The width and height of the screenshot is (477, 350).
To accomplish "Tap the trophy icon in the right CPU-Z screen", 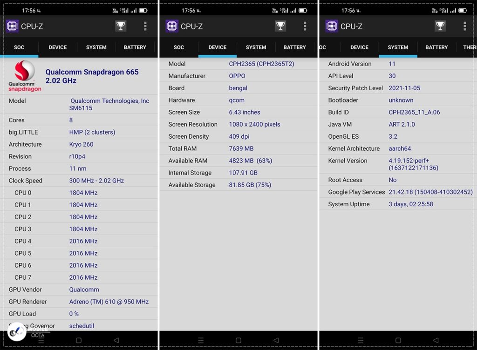I will (440, 26).
